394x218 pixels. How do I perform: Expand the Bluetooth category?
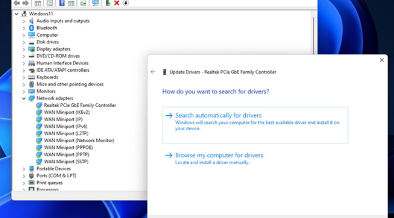pos(24,28)
